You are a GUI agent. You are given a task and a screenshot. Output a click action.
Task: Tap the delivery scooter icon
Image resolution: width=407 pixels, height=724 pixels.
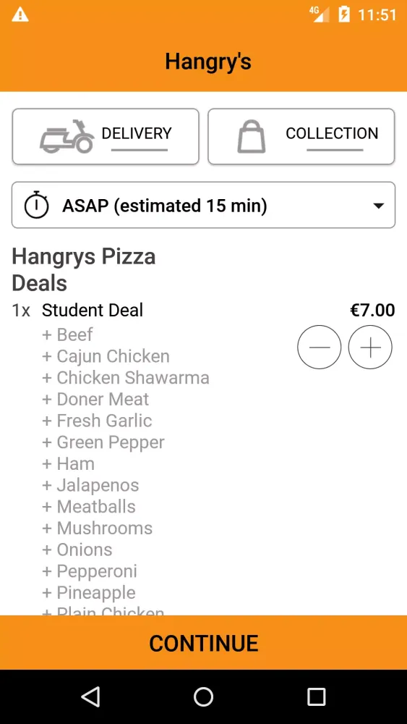[67, 136]
